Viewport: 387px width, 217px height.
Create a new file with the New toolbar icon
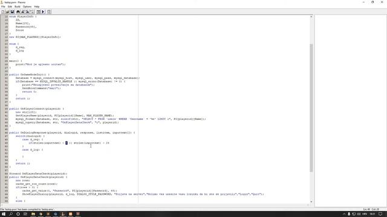tap(3, 11)
